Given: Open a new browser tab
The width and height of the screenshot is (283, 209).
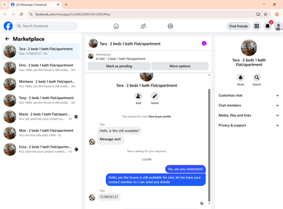Looking at the screenshot, I should pyautogui.click(x=66, y=5).
